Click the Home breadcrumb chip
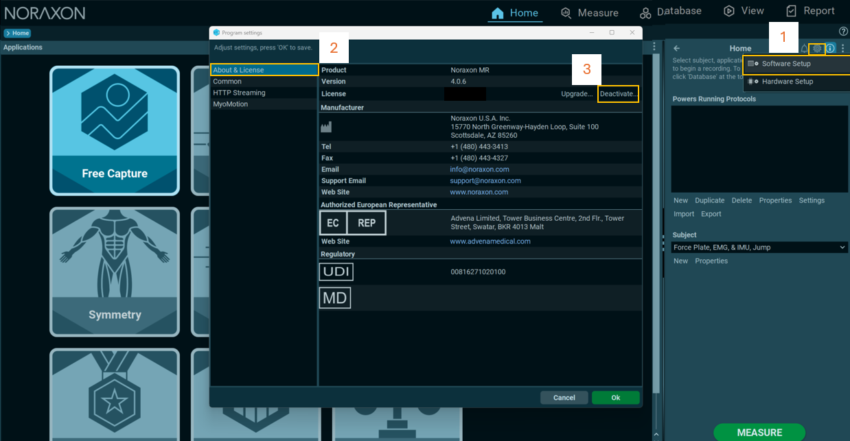850x441 pixels. pyautogui.click(x=17, y=33)
